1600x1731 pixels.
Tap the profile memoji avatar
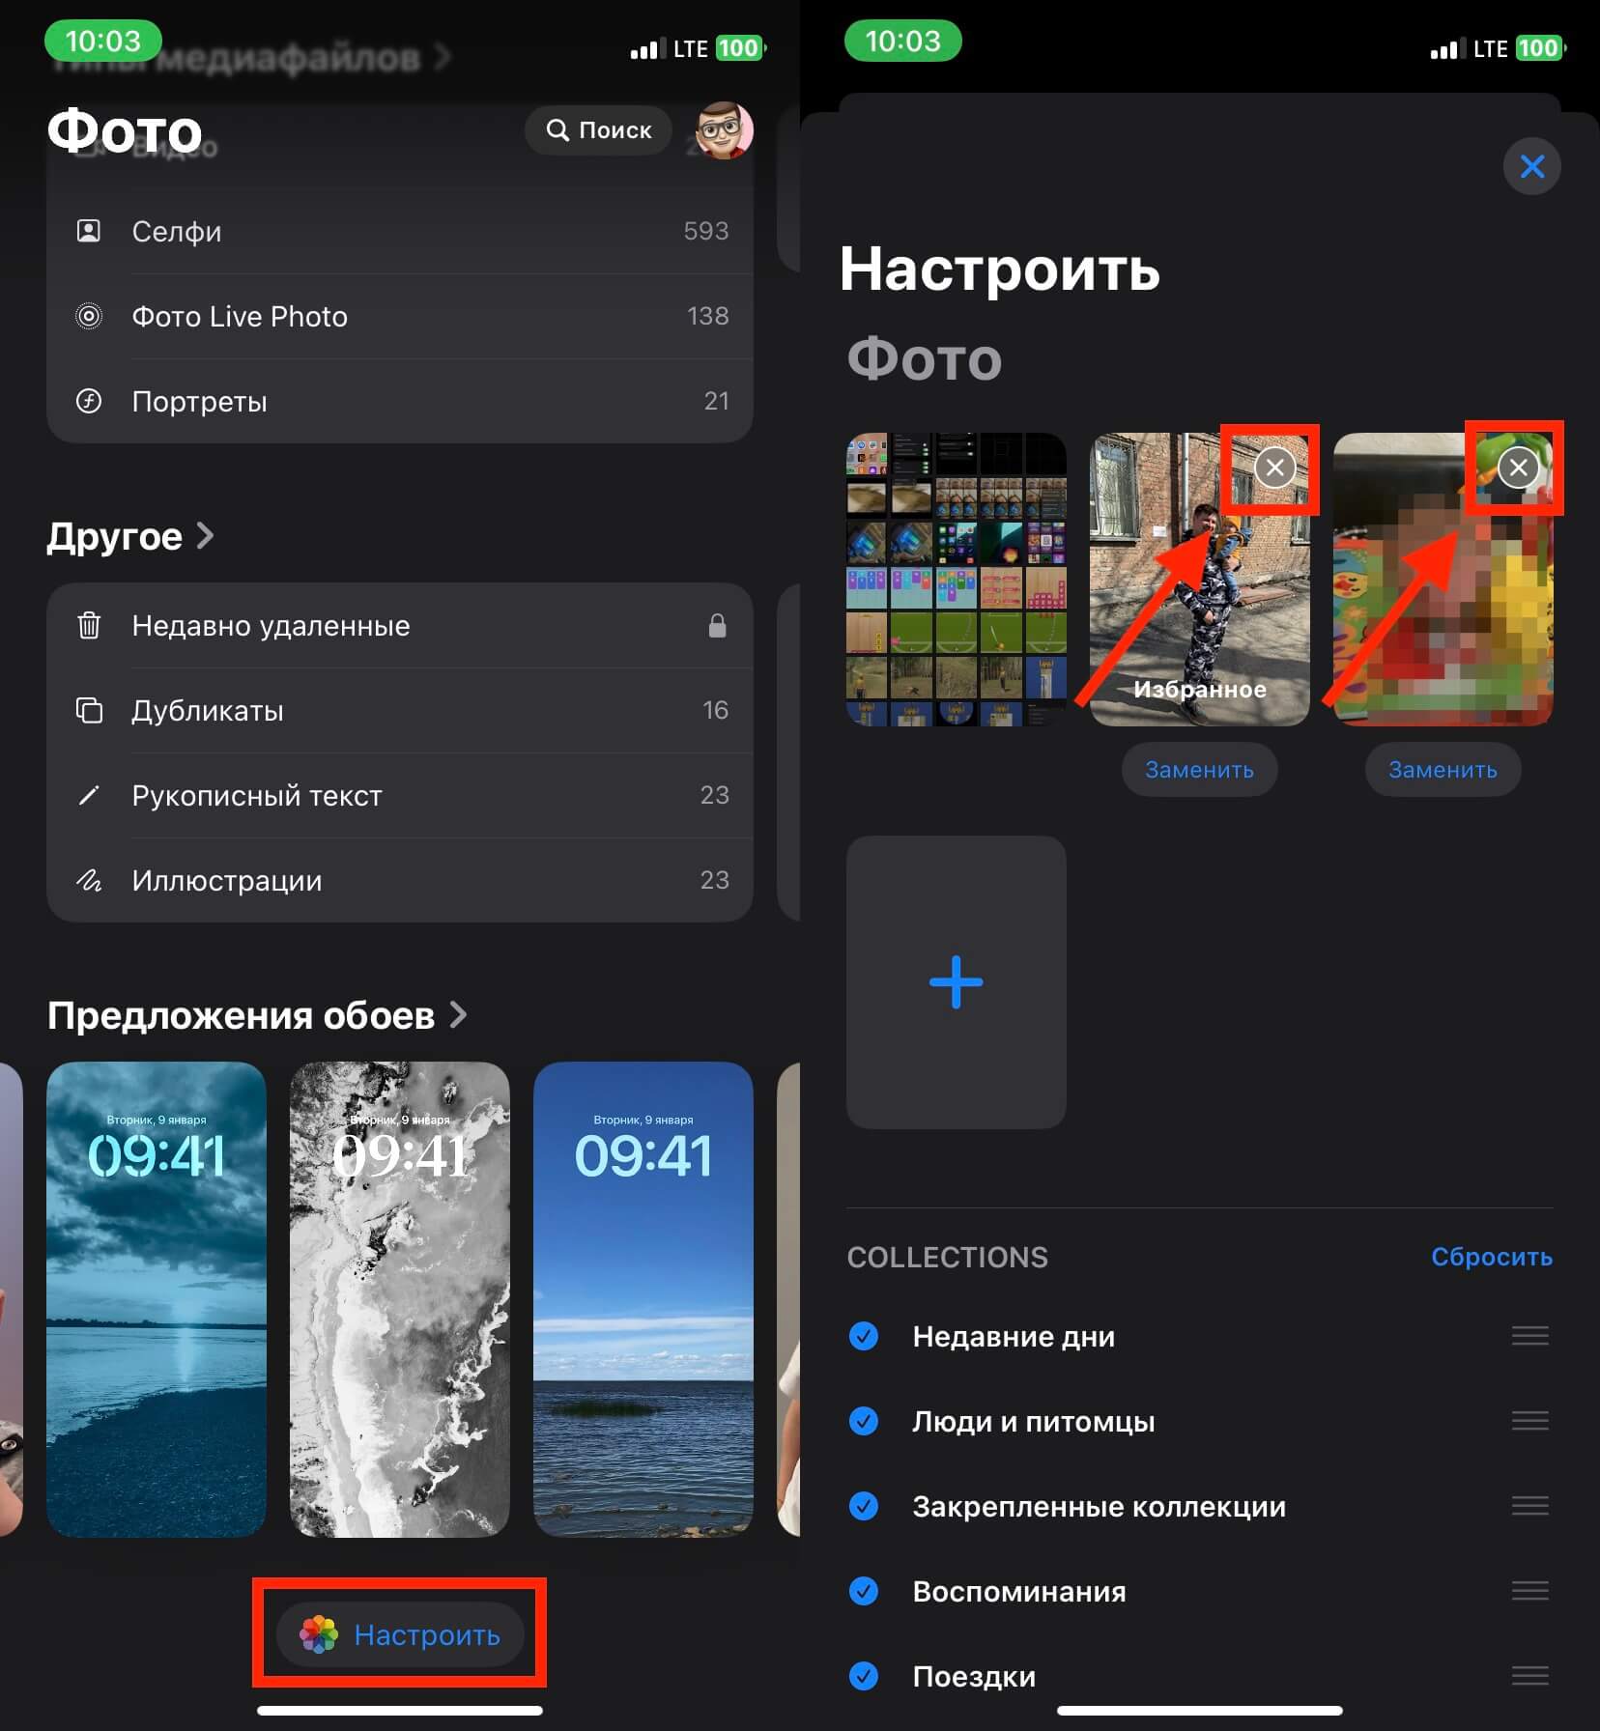(724, 130)
